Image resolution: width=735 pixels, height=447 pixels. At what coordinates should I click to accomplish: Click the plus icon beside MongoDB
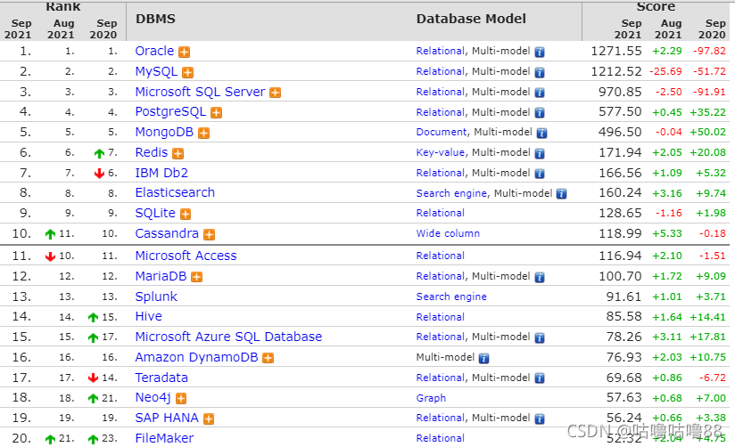coord(204,134)
